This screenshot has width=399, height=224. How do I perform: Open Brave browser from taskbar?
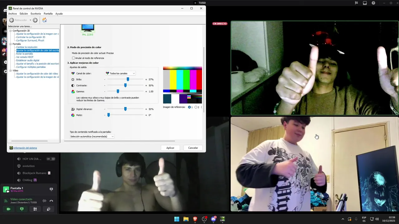click(x=195, y=219)
